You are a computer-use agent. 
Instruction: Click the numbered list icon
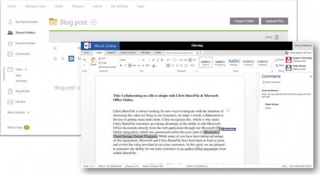tap(175, 60)
